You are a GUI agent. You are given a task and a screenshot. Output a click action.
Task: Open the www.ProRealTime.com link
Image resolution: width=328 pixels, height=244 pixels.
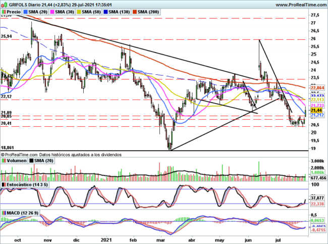click(301, 5)
